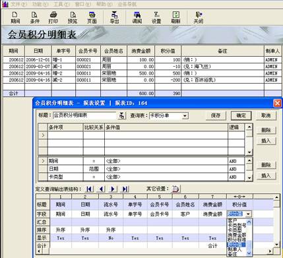
Task: Click the 标题 title input field
Action: pyautogui.click(x=85, y=115)
